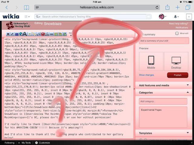This screenshot has width=194, height=145.
Task: Click the Add category input field
Action: 163,101
